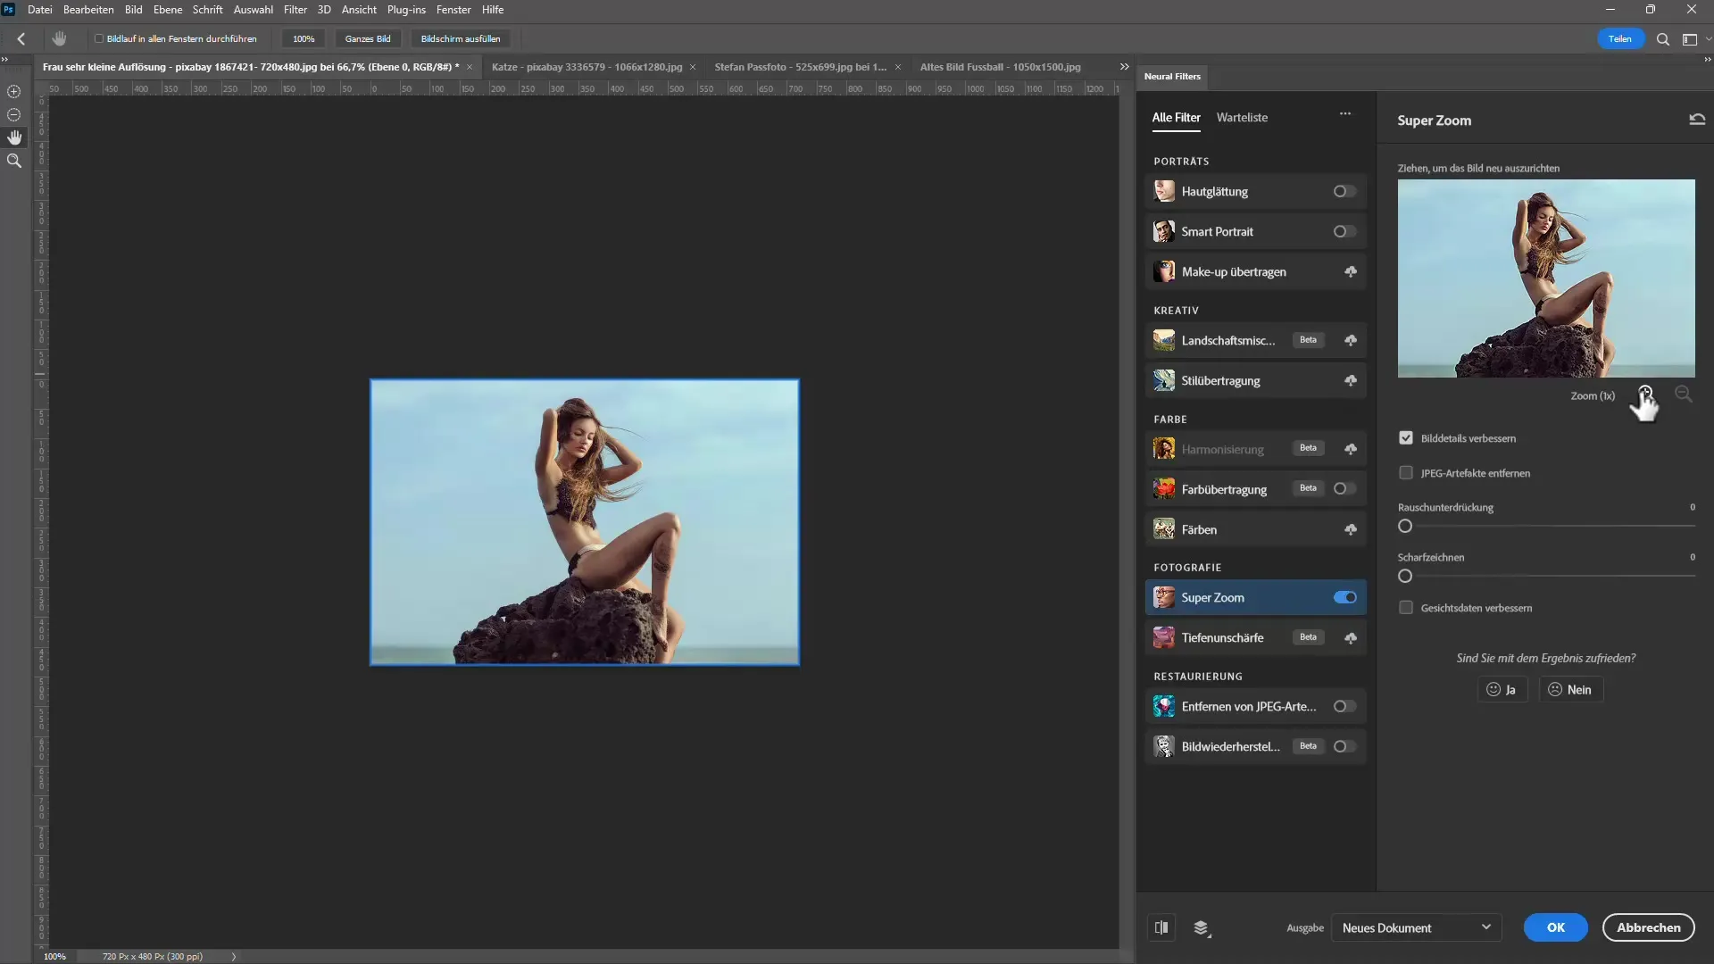
Task: Check JPEG-Artefakte entfernen checkbox
Action: coord(1406,473)
